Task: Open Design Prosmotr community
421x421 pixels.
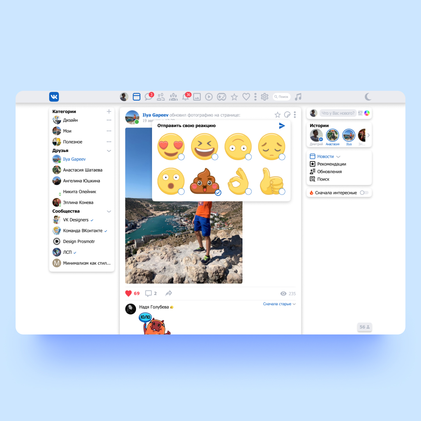Action: [x=74, y=241]
